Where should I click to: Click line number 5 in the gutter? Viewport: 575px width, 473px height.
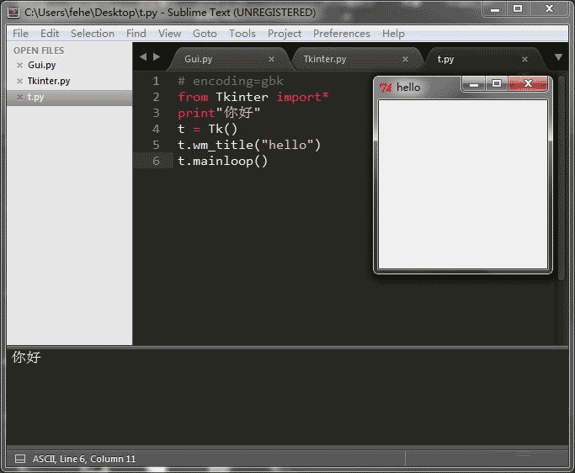point(157,145)
